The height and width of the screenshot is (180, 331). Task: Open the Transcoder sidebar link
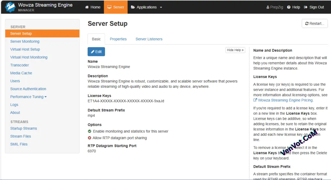[x=19, y=65]
